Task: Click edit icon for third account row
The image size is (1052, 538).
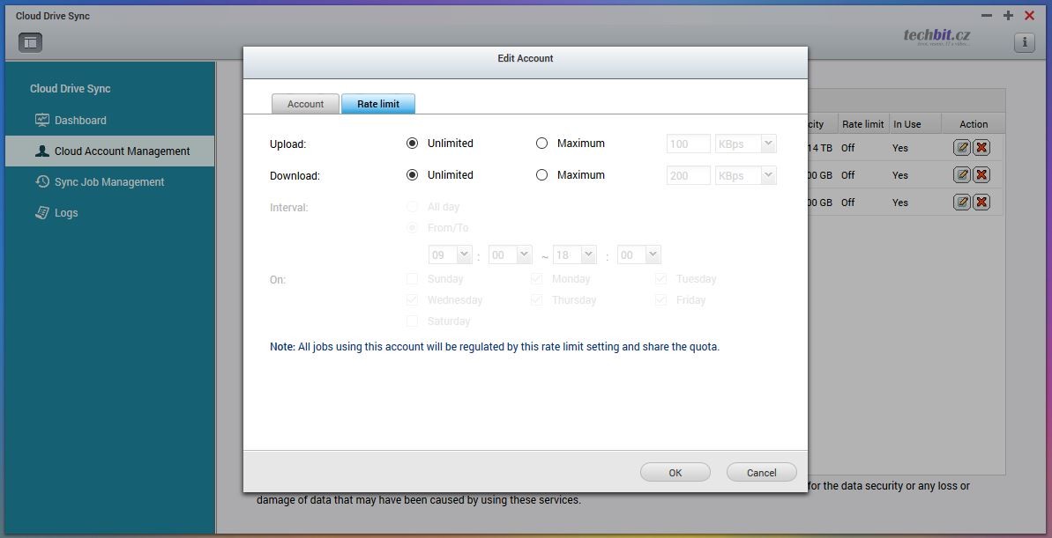Action: coord(962,203)
